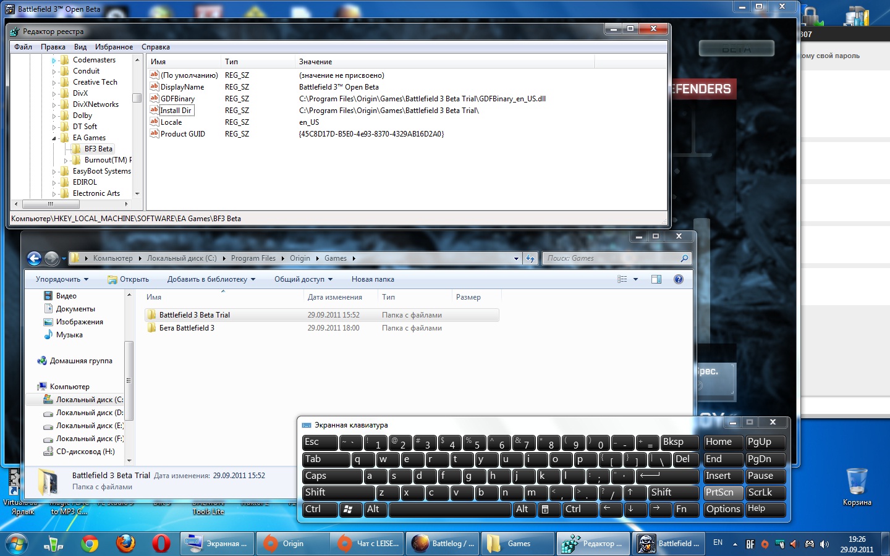
Task: Click Новая папка button
Action: pyautogui.click(x=373, y=279)
